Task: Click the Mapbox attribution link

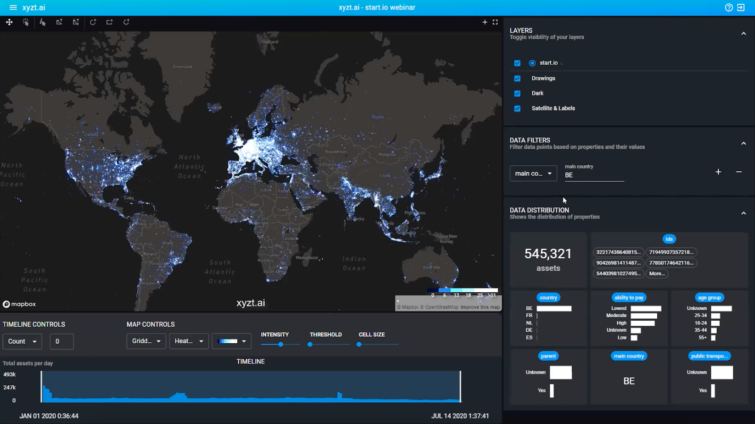Action: [x=408, y=307]
